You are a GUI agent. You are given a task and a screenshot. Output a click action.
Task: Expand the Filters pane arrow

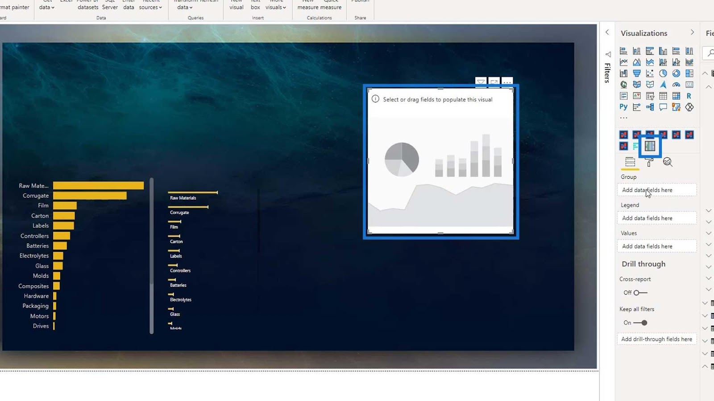click(x=607, y=32)
